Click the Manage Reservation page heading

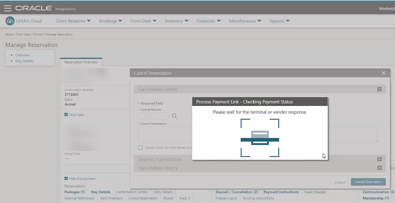(31, 45)
